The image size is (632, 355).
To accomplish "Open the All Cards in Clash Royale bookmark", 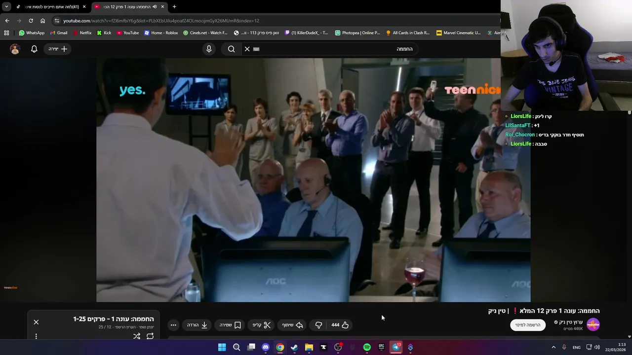I will (x=408, y=33).
